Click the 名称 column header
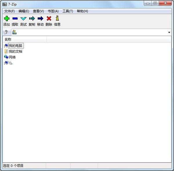Image resolution: width=174 pixels, height=171 pixels. click(x=24, y=39)
